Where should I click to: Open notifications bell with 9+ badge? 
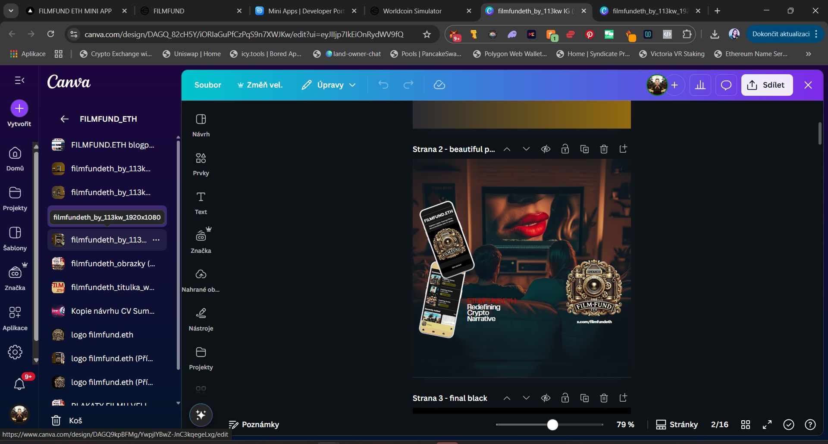point(19,384)
